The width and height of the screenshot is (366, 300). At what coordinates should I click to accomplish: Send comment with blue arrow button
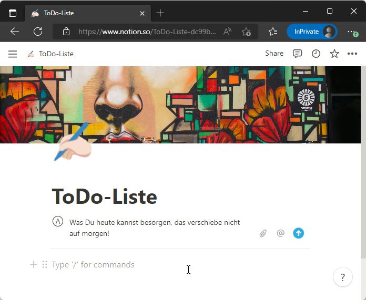point(298,233)
